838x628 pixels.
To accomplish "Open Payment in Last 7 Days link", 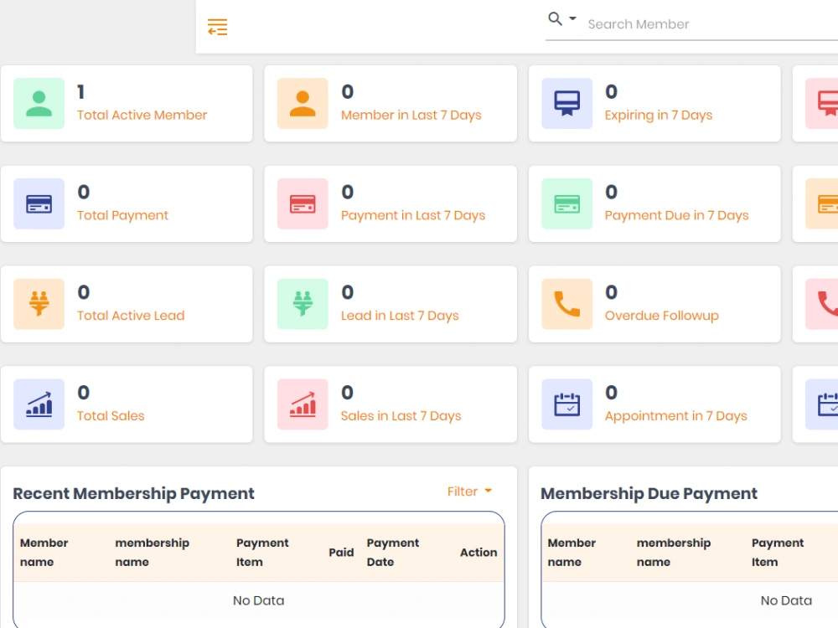I will [413, 215].
